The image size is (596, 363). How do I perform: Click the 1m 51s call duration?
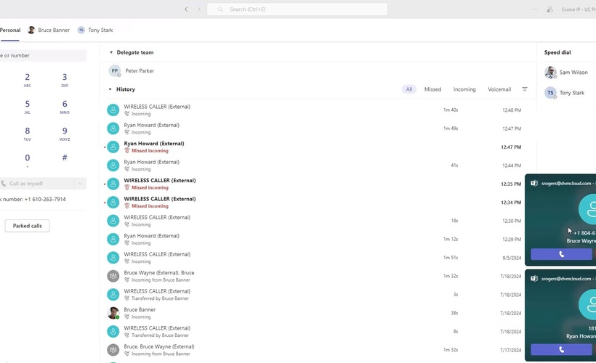(x=451, y=258)
